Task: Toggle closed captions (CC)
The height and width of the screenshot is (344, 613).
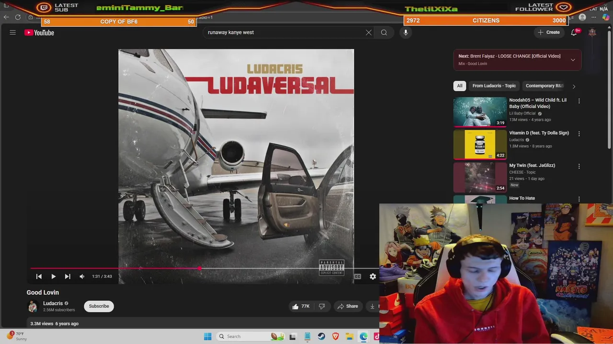Action: click(358, 276)
